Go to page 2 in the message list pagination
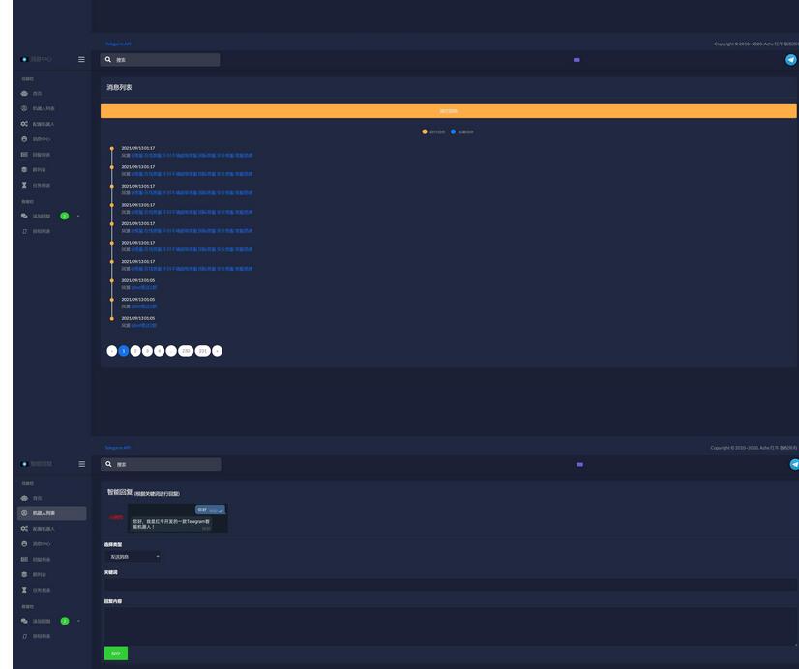 coord(135,351)
